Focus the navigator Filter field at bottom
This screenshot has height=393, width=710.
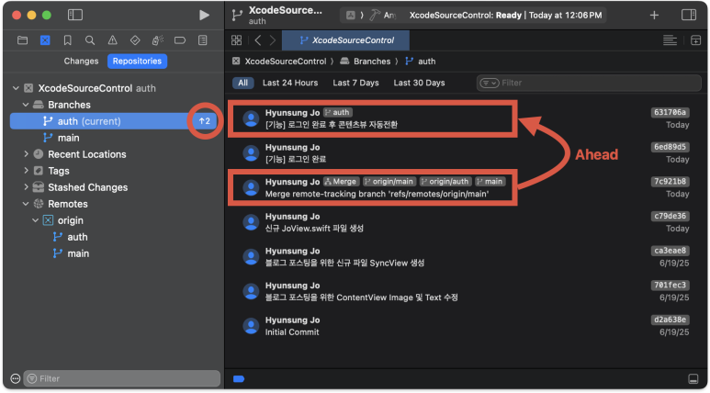[122, 378]
